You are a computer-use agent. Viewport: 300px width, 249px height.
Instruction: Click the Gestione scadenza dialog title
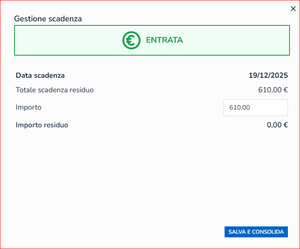click(x=48, y=19)
